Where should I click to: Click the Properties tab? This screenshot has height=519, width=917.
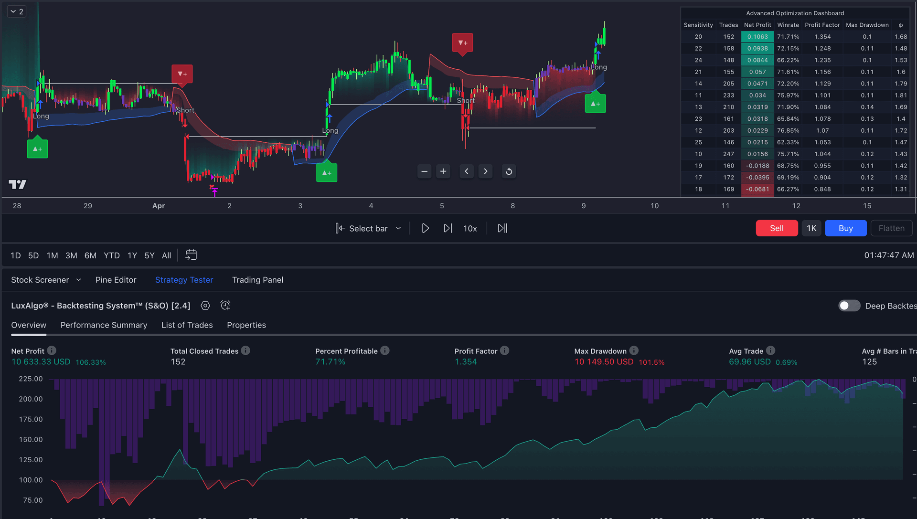coord(246,324)
